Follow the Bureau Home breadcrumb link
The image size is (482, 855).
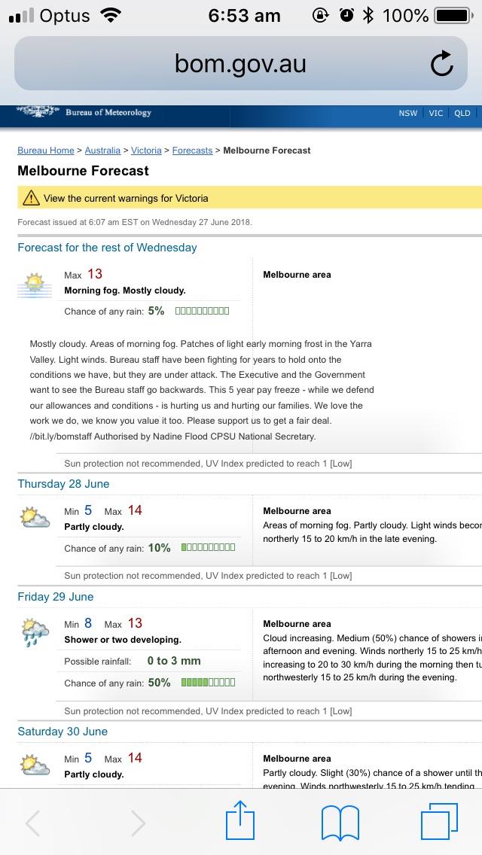[45, 150]
